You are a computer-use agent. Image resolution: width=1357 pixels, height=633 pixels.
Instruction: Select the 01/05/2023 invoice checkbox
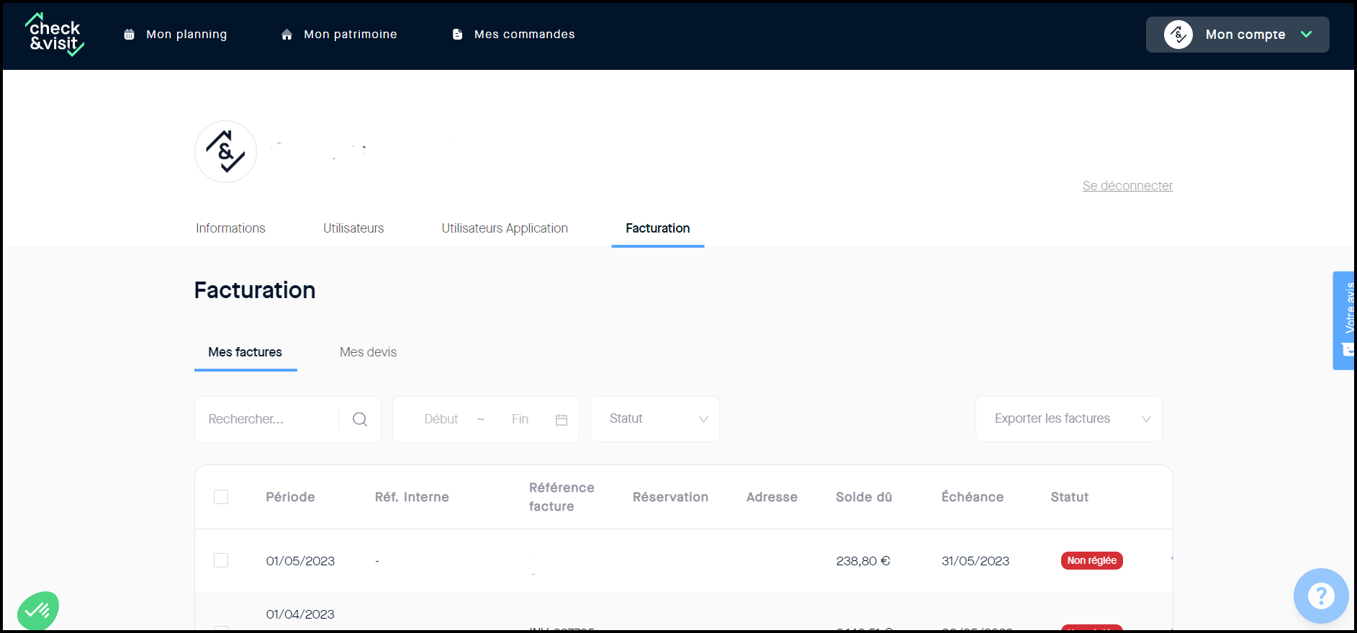[x=221, y=560]
